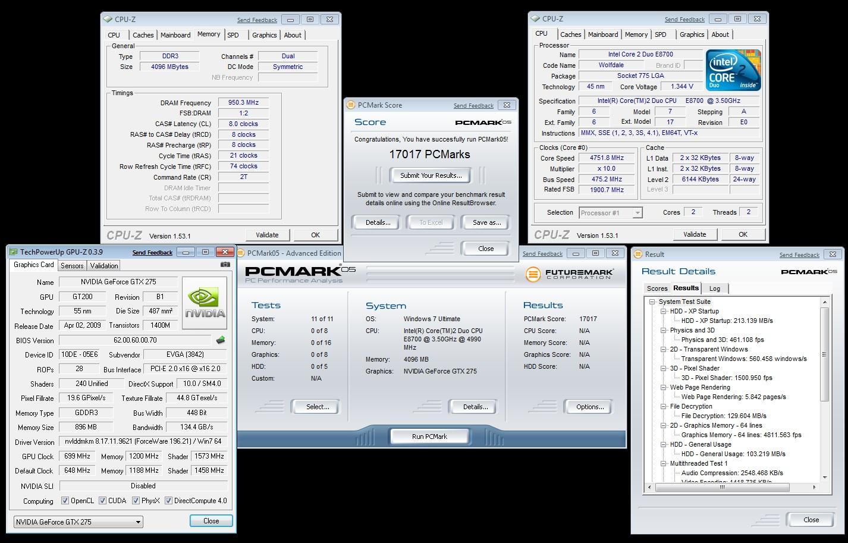Image resolution: width=848 pixels, height=543 pixels.
Task: Click Send Feedback link in GPU-Z title
Action: (x=152, y=253)
